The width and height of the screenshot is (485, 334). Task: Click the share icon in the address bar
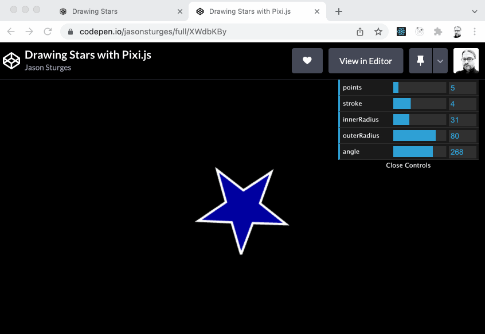pos(359,32)
